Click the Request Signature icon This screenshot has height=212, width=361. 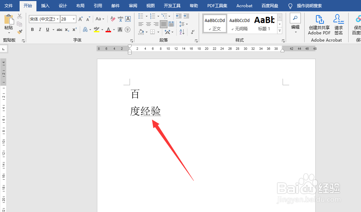(339, 25)
